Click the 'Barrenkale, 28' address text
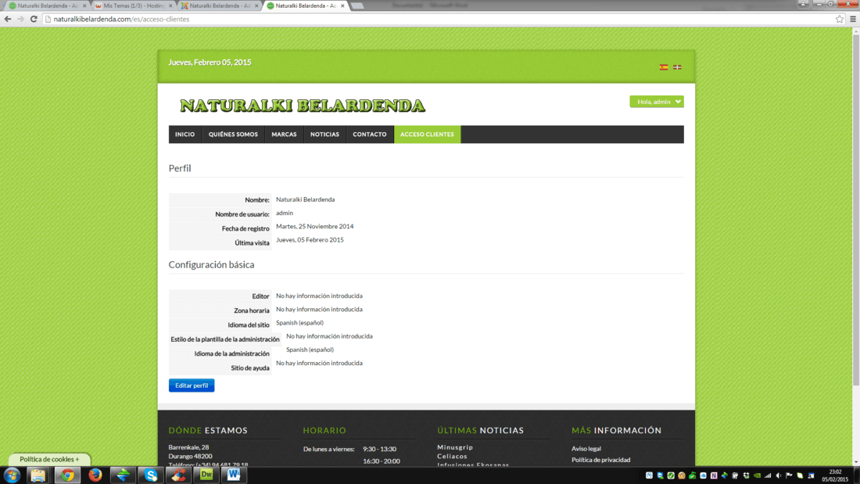This screenshot has width=860, height=484. click(x=188, y=447)
